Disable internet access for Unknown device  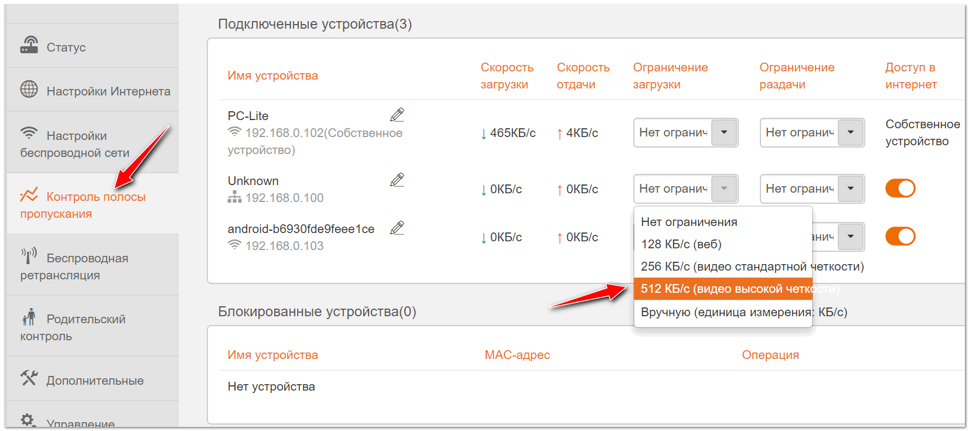coord(900,189)
